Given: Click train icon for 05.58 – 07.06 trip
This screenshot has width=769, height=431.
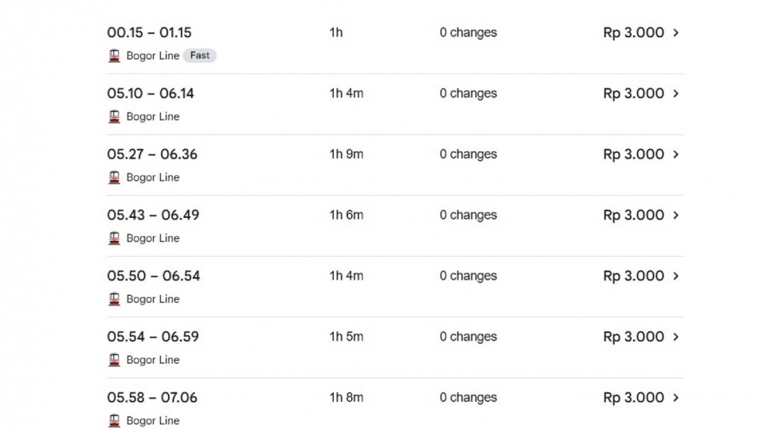Looking at the screenshot, I should (x=114, y=421).
